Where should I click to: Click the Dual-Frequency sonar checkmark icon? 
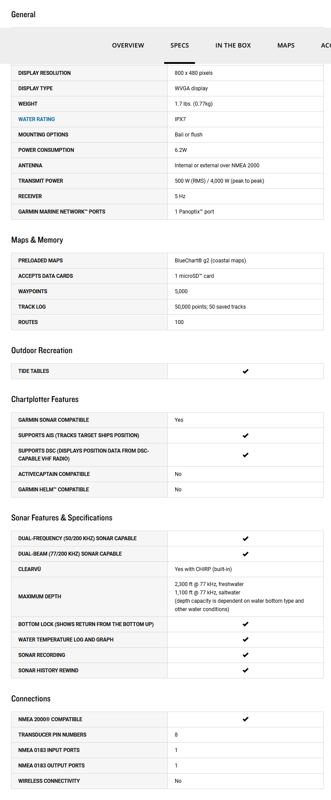pos(246,538)
